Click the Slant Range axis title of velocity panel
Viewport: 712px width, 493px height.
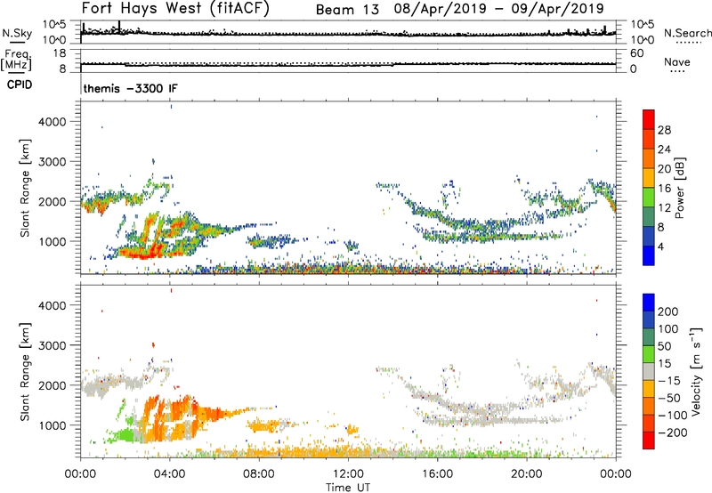(x=25, y=371)
